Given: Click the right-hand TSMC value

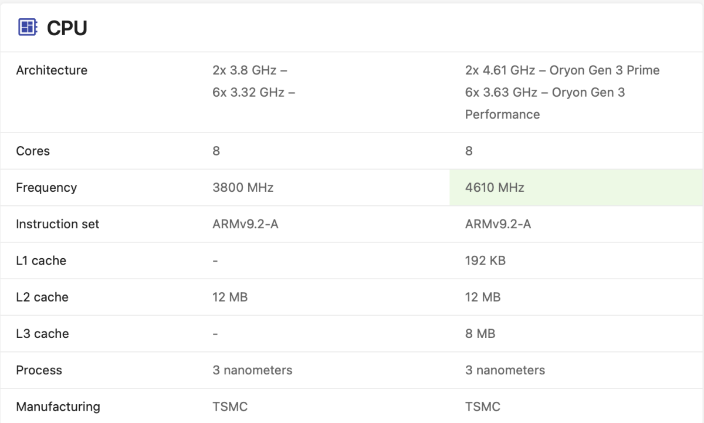Looking at the screenshot, I should pos(482,407).
